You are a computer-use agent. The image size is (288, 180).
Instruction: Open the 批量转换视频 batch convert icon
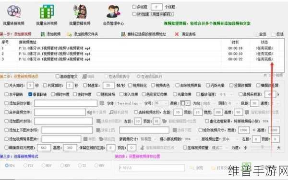click(x=14, y=11)
